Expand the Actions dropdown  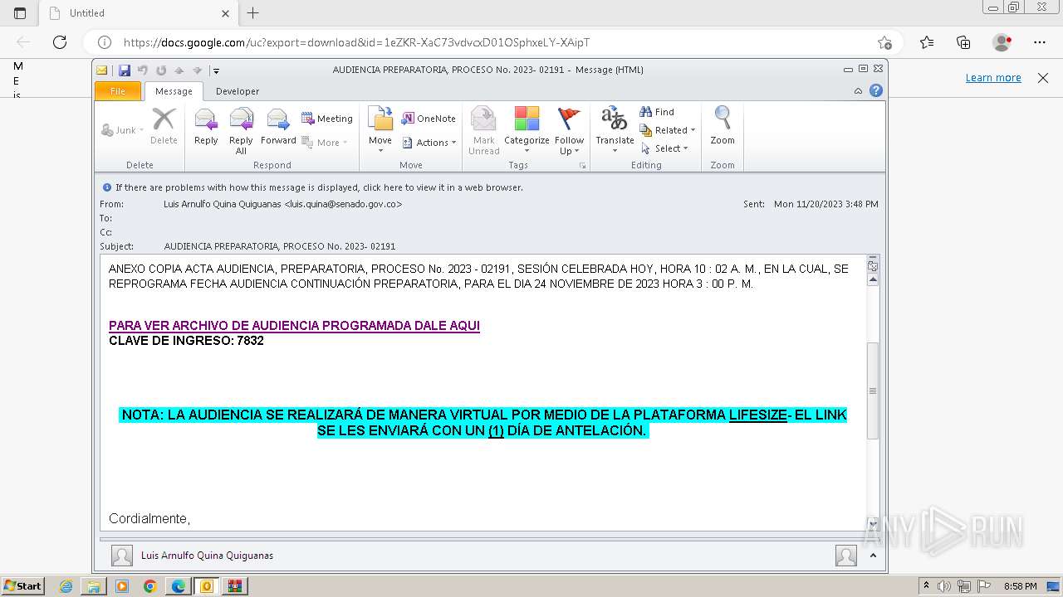(x=429, y=143)
